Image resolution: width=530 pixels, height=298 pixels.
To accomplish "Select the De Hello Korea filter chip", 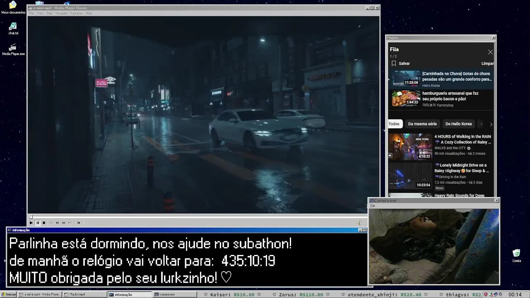I will 458,124.
